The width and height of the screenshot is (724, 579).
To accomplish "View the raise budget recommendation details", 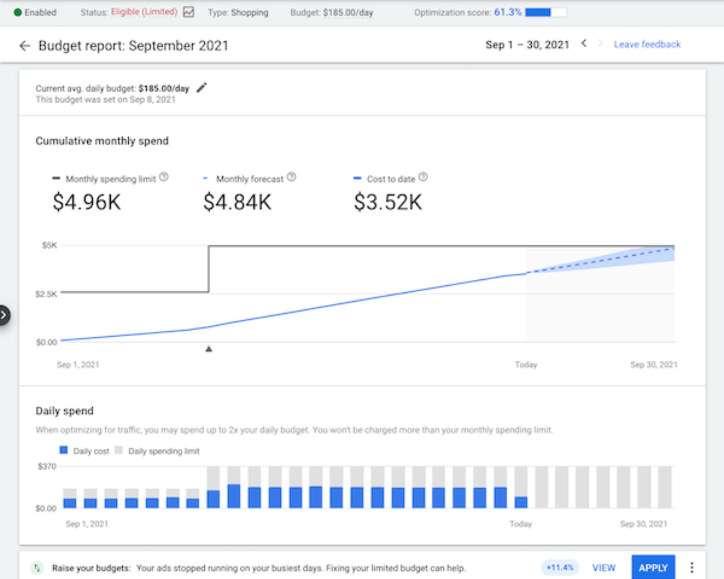I will [x=604, y=567].
